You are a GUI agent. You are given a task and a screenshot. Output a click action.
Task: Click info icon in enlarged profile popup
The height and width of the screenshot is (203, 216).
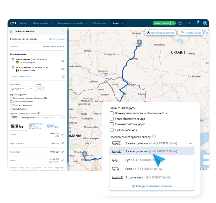coord(154,136)
